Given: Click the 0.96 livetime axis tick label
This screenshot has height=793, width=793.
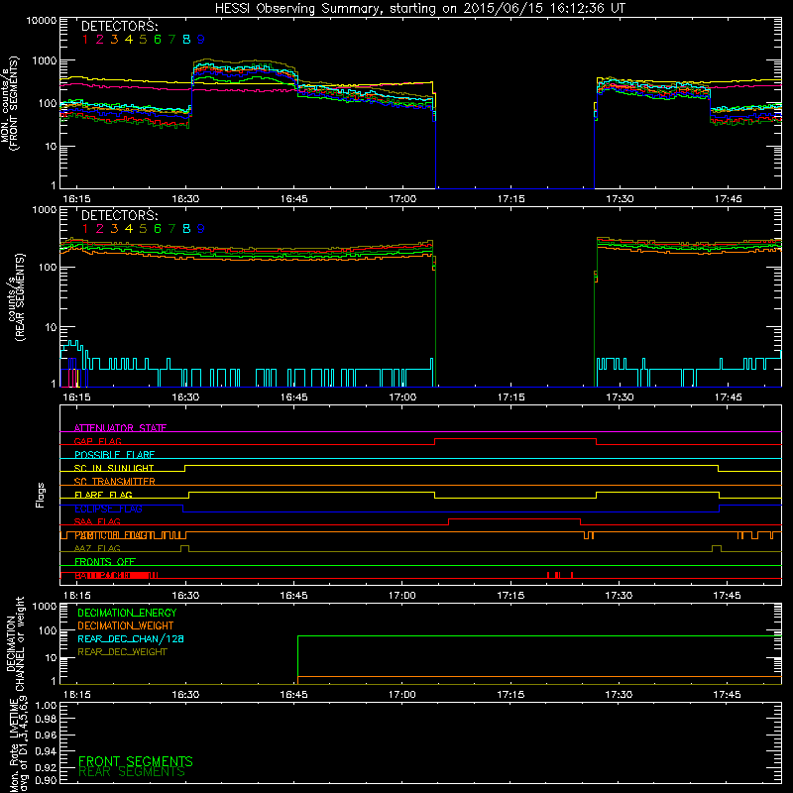Looking at the screenshot, I should (46, 735).
